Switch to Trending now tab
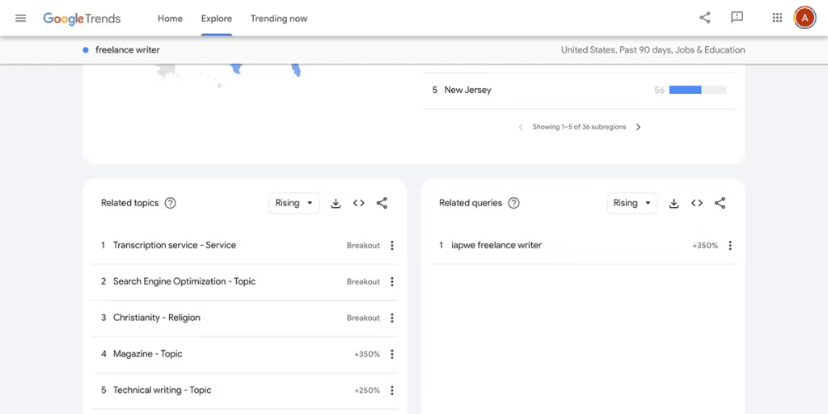The width and height of the screenshot is (828, 414). pyautogui.click(x=279, y=19)
